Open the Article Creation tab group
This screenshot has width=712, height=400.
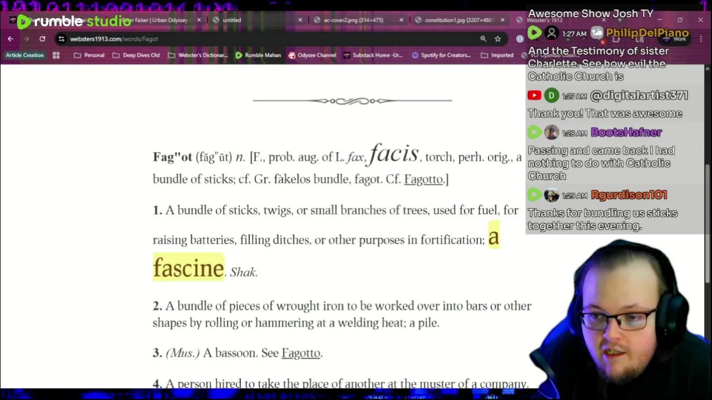pyautogui.click(x=24, y=55)
